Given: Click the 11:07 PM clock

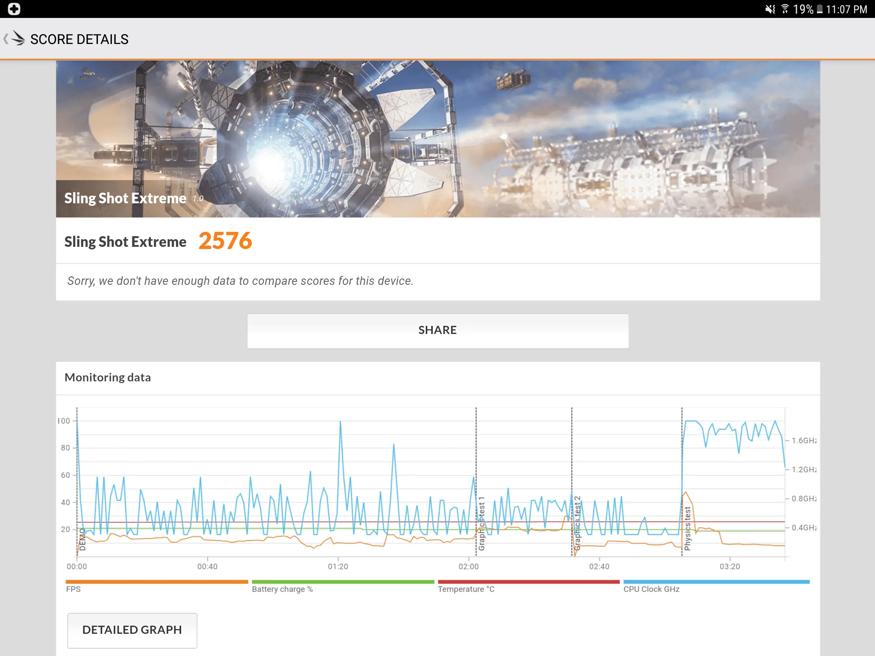Looking at the screenshot, I should coord(846,9).
